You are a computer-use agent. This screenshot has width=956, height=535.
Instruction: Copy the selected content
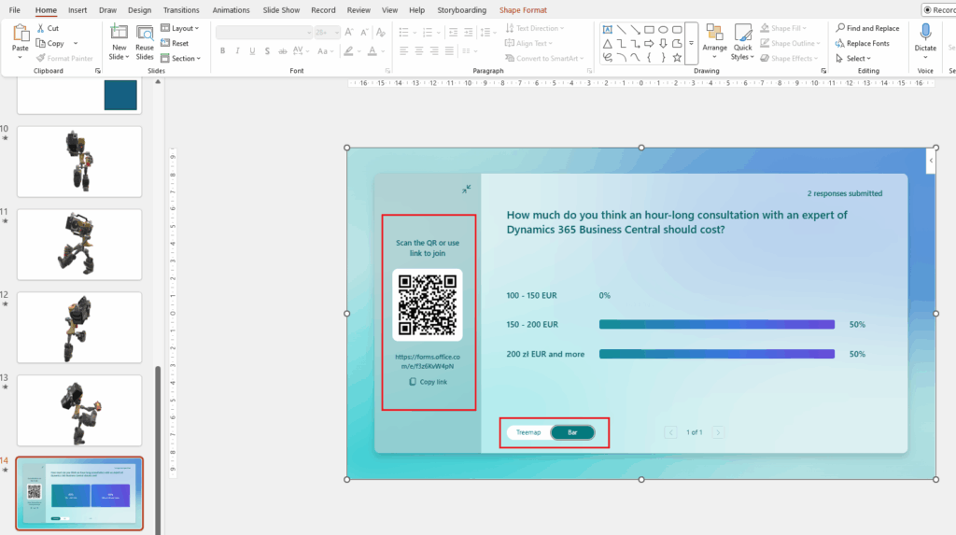coord(50,43)
